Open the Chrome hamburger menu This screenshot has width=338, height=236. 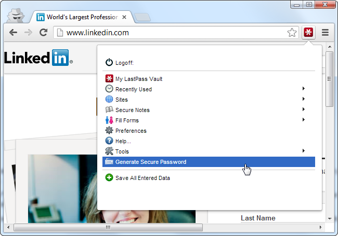326,33
